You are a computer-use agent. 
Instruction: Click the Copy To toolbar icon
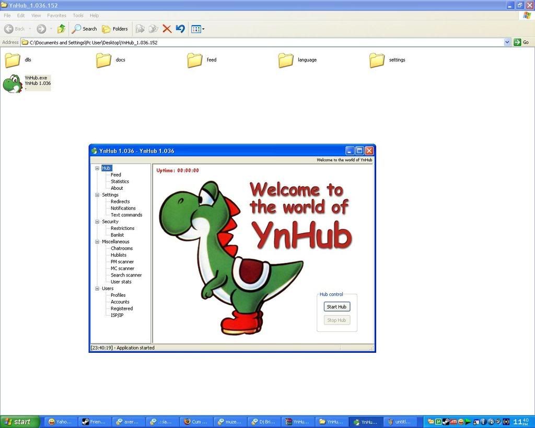pos(154,29)
